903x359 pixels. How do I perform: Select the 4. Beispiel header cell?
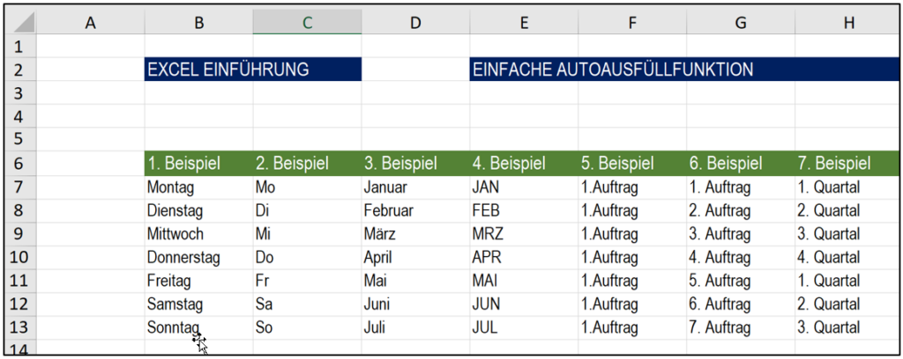[524, 164]
